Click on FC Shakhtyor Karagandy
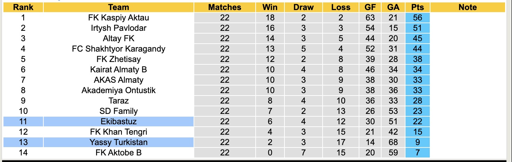Screen dimensions: 512x162 click(119, 49)
